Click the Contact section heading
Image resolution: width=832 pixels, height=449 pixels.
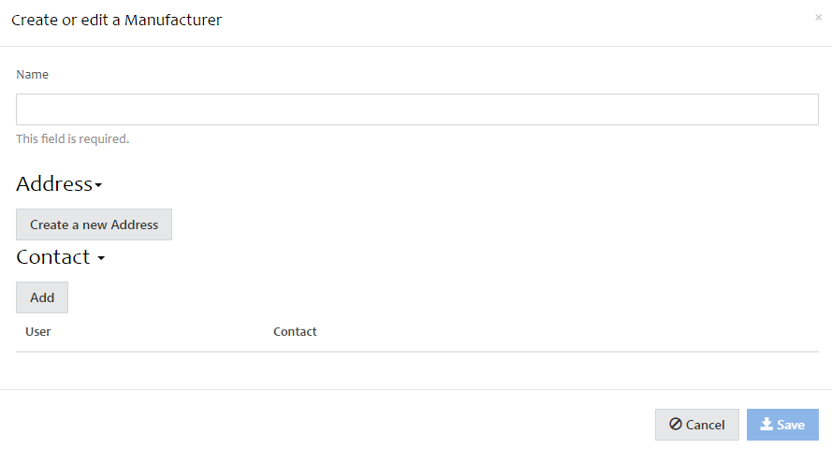[x=53, y=256]
